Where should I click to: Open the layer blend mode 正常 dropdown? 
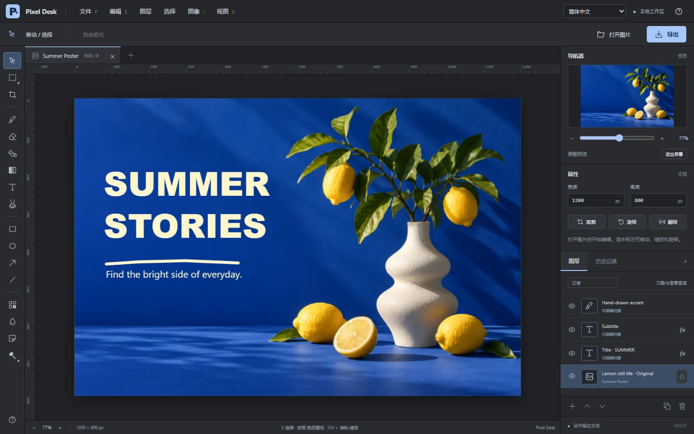pyautogui.click(x=593, y=283)
